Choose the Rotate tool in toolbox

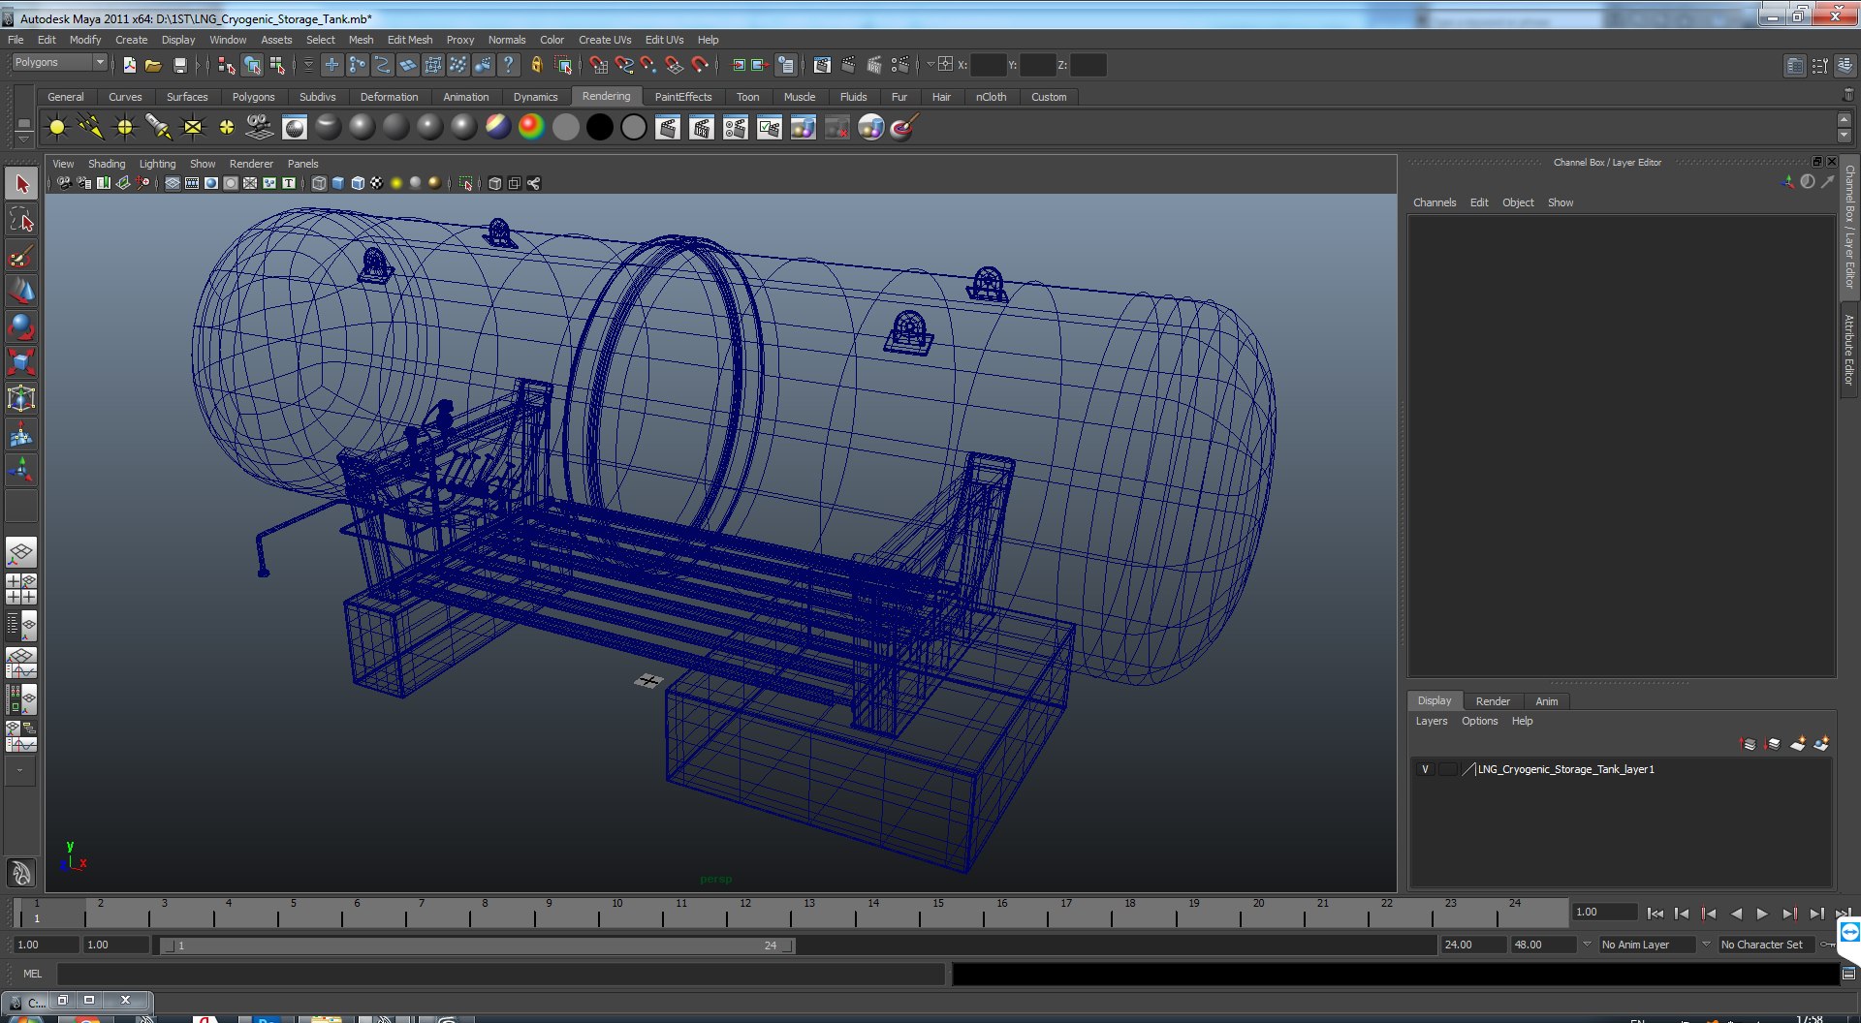click(x=21, y=327)
